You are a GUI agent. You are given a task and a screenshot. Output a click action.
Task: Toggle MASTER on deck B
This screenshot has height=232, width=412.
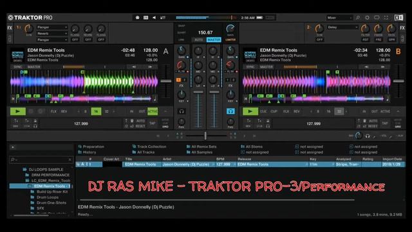(x=267, y=67)
